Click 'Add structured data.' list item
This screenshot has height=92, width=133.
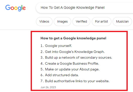click(x=62, y=75)
